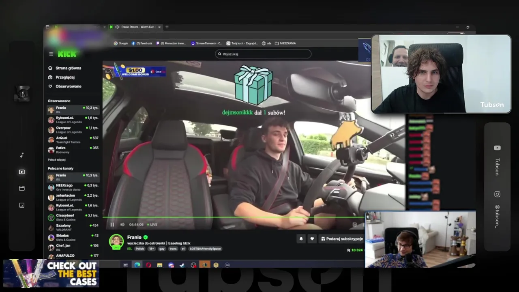
Task: Click the Franio Stream browser tab
Action: [x=135, y=27]
